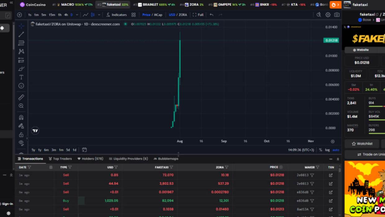Toggle magnet mode in drawing toolbar
Viewport: 385px width, 217px height.
21,118
